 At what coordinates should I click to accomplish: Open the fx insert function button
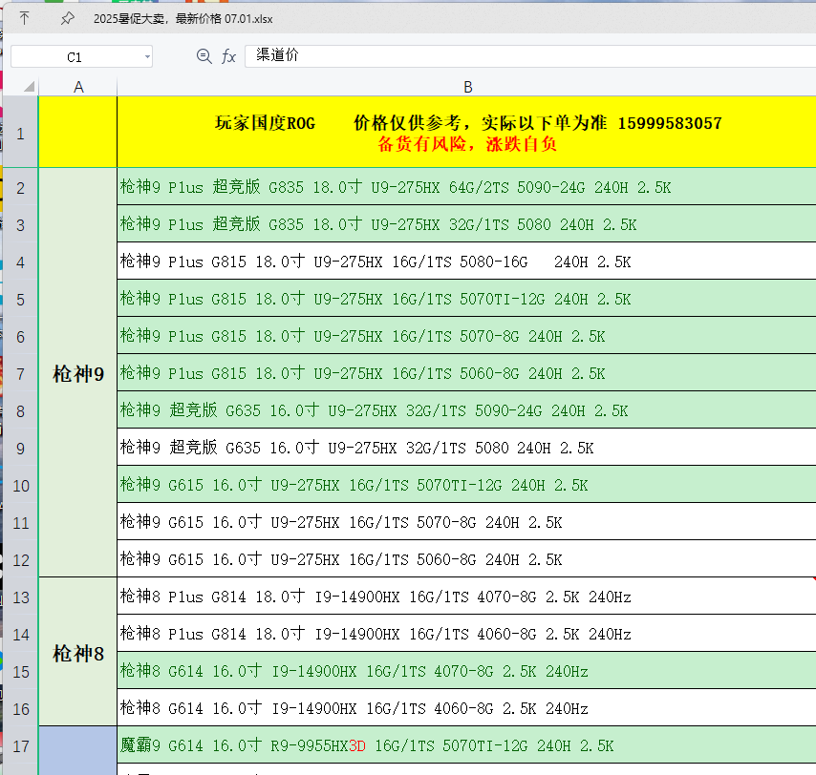[229, 56]
